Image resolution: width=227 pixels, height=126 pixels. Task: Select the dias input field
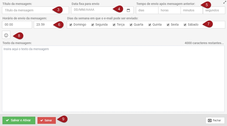tap(147, 10)
